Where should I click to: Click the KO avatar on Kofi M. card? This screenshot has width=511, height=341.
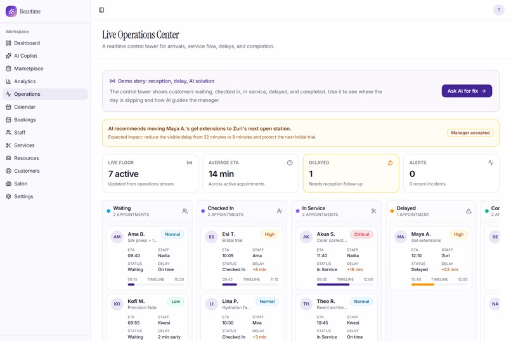117,304
